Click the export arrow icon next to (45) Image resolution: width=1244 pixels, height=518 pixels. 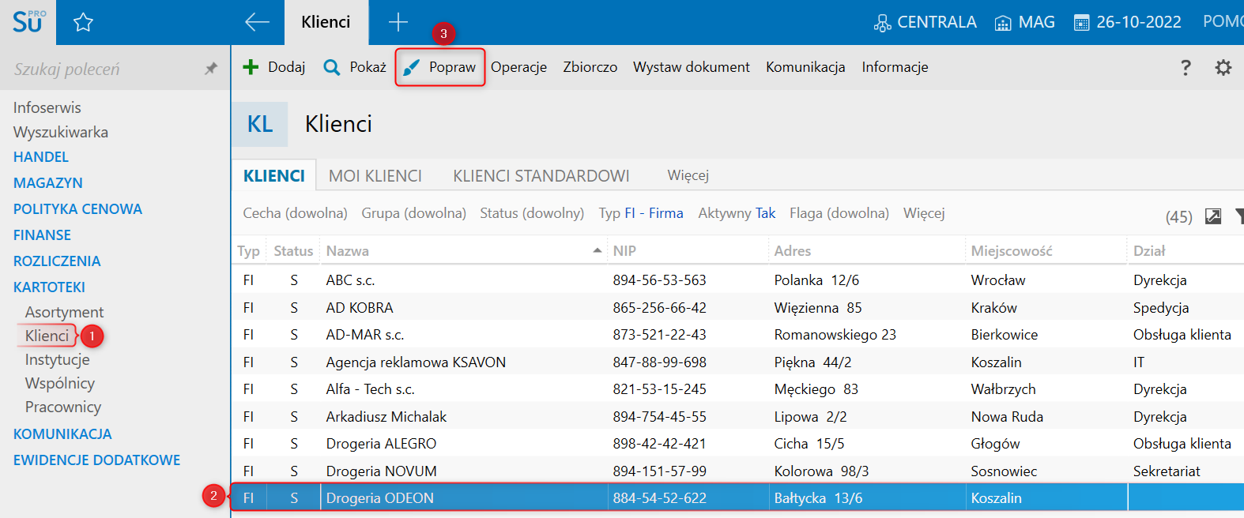(x=1213, y=216)
